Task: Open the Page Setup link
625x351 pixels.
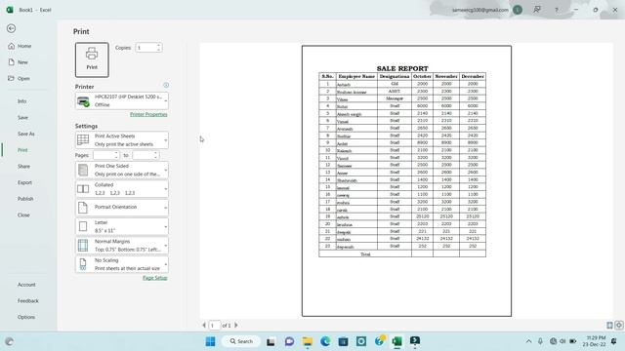Action: pyautogui.click(x=154, y=278)
